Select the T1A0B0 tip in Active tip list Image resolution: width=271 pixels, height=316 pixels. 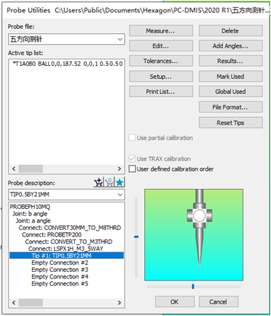pyautogui.click(x=67, y=64)
